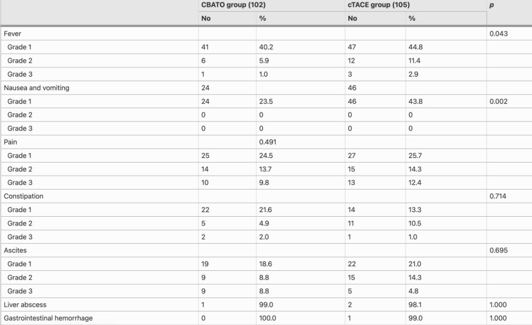Image resolution: width=532 pixels, height=325 pixels.
Task: Click the 0.491 value in the Pain row
Action: pyautogui.click(x=267, y=142)
